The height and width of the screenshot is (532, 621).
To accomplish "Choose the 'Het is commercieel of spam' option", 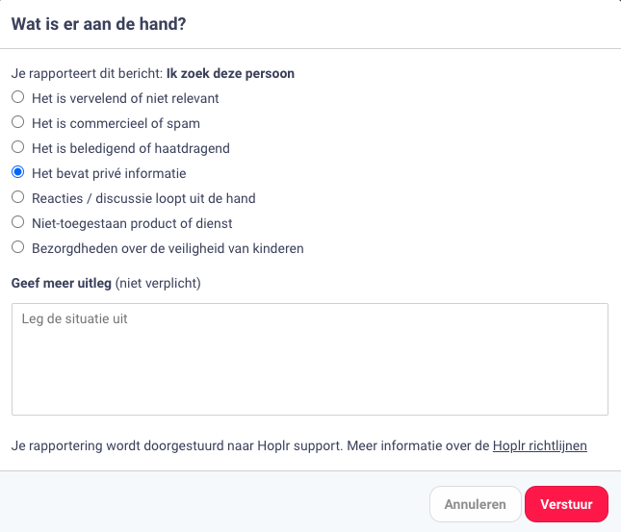I will click(x=17, y=122).
